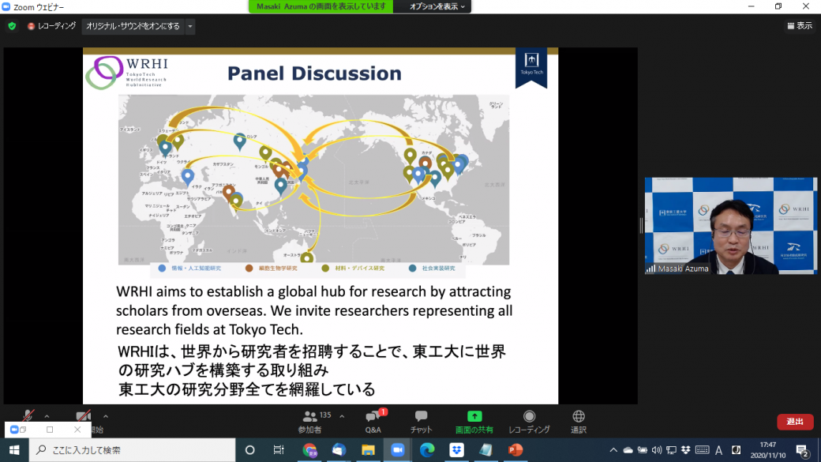Click the WRHI logo on the slide
The width and height of the screenshot is (821, 462).
126,72
